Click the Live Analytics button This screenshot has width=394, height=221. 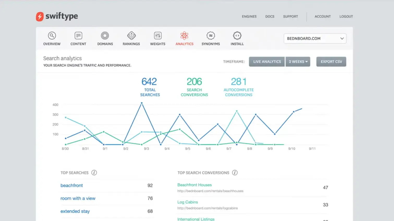(267, 62)
